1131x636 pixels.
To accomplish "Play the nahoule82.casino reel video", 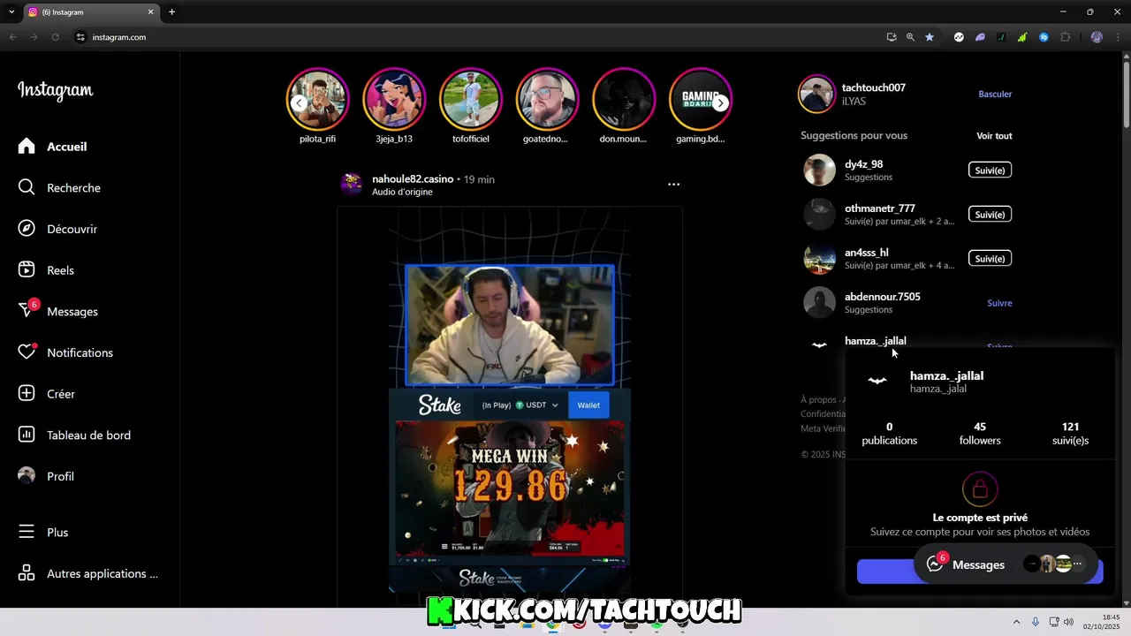I will pos(510,400).
